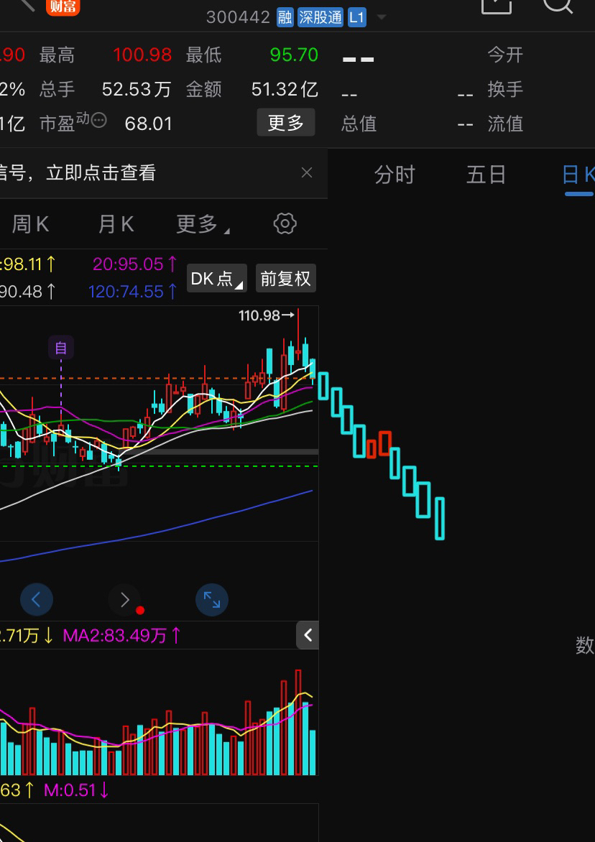This screenshot has height=842, width=595.
Task: Toggle 前复权 price adjustment mode
Action: pos(286,278)
